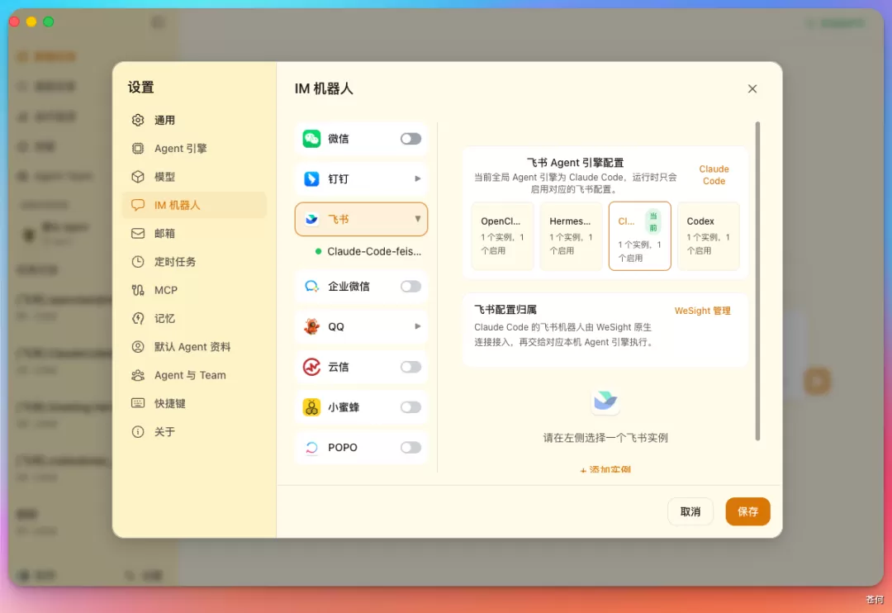
Task: Select the OpenCl... engine card
Action: 502,235
